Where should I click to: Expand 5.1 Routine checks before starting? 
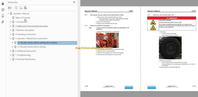pyautogui.click(x=12, y=43)
